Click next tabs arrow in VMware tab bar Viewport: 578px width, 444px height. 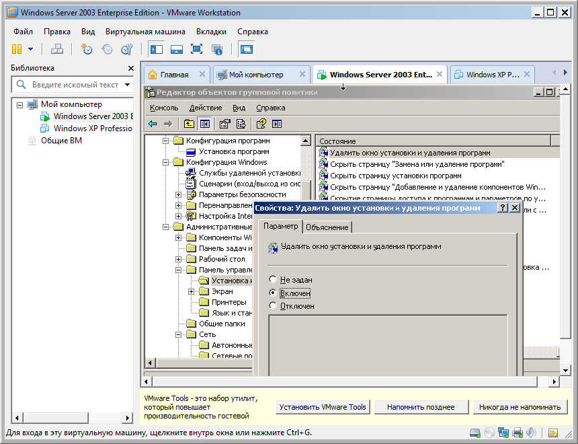[565, 73]
